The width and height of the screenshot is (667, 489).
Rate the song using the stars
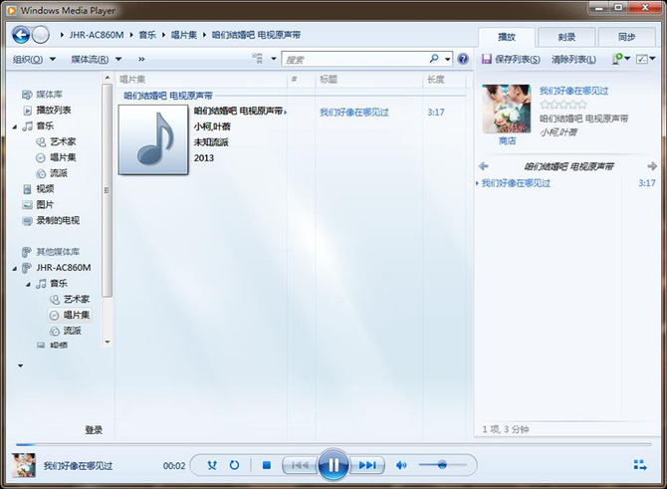[x=563, y=105]
